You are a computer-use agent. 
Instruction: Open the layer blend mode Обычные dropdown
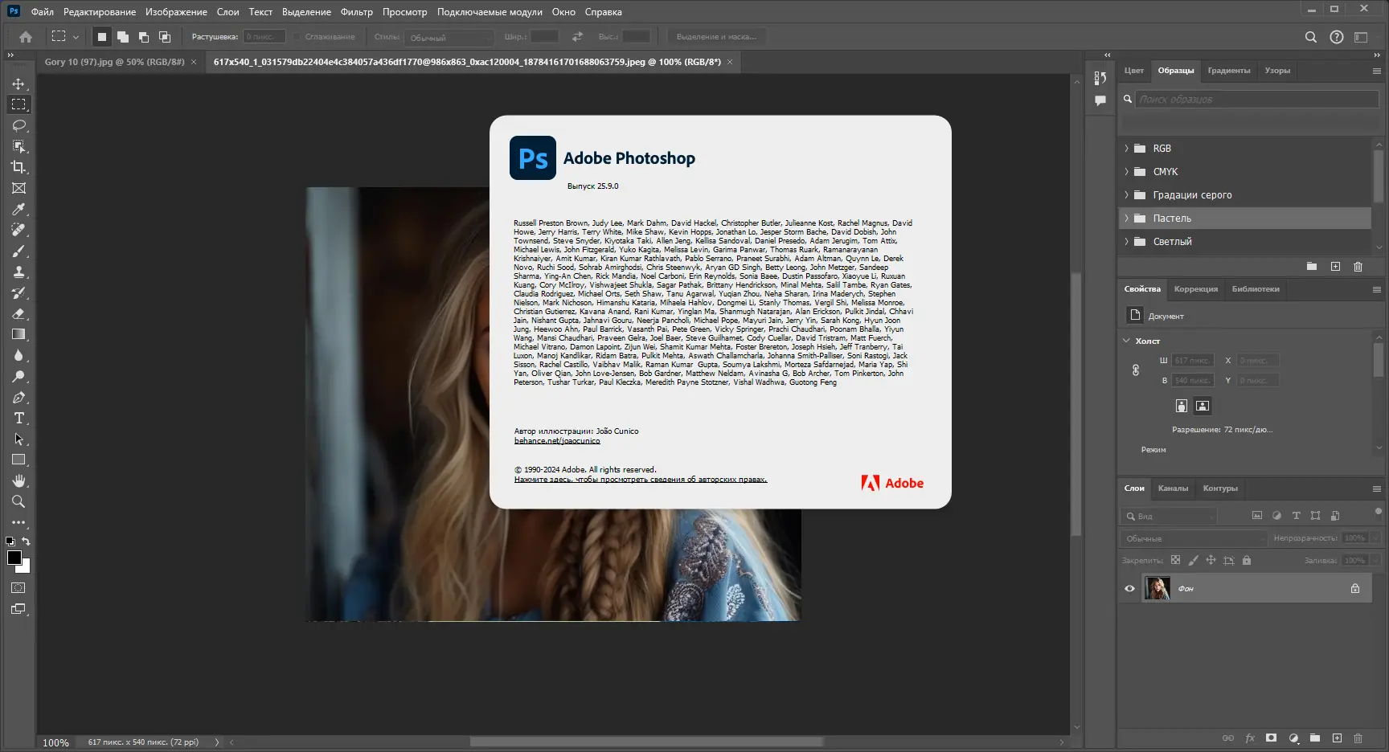tap(1193, 538)
